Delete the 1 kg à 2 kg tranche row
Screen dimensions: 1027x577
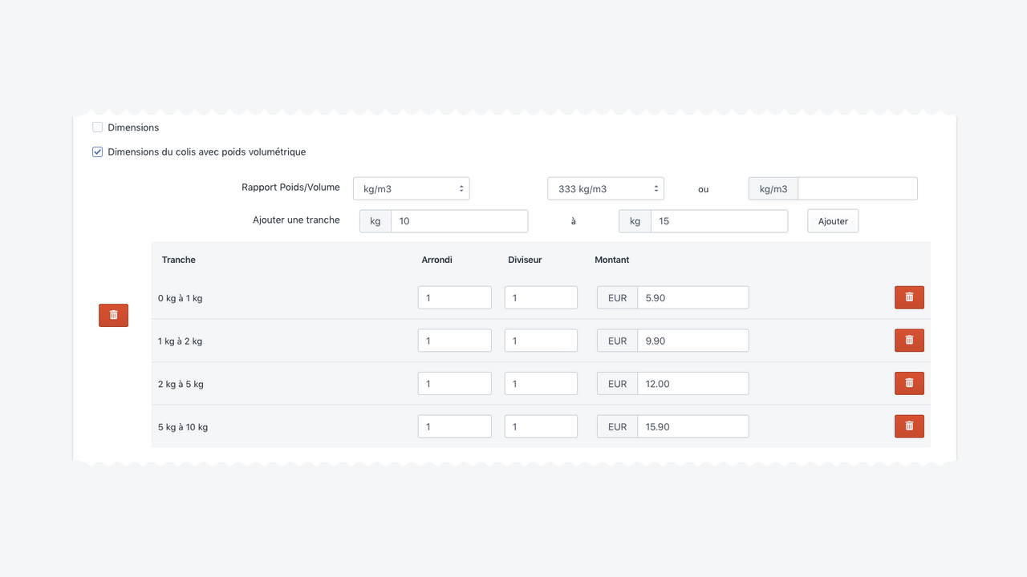coord(909,341)
